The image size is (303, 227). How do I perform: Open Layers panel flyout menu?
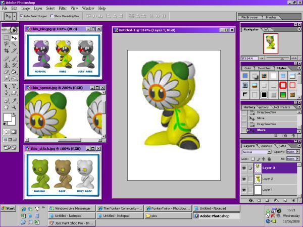pyautogui.click(x=299, y=146)
